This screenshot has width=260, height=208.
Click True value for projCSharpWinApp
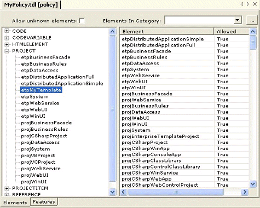[x=223, y=148]
